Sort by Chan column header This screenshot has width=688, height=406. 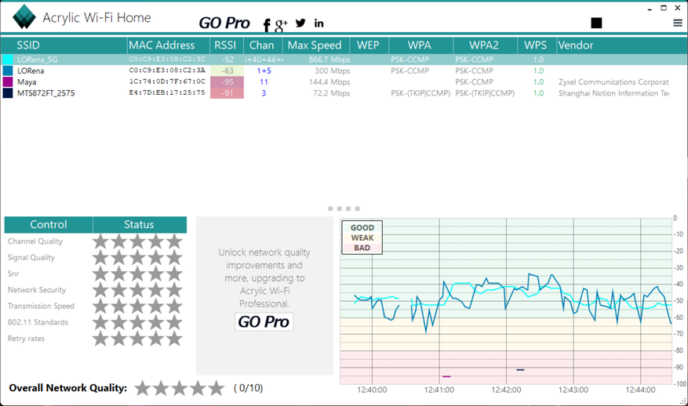[x=264, y=45]
